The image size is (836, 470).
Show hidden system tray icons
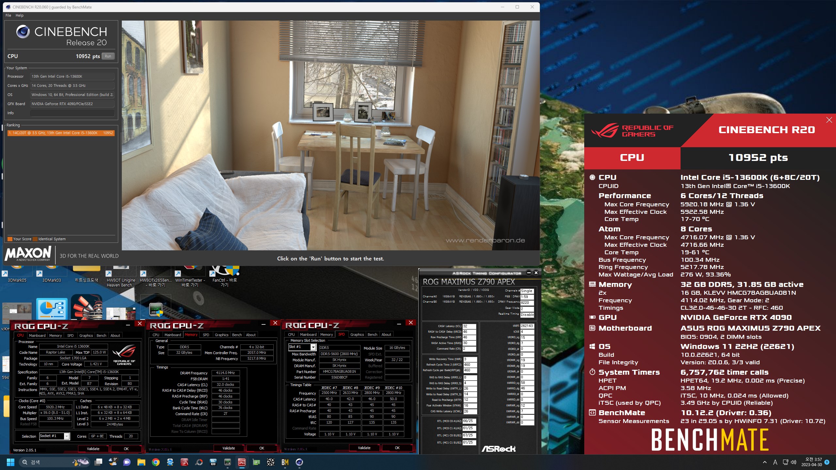tap(765, 462)
